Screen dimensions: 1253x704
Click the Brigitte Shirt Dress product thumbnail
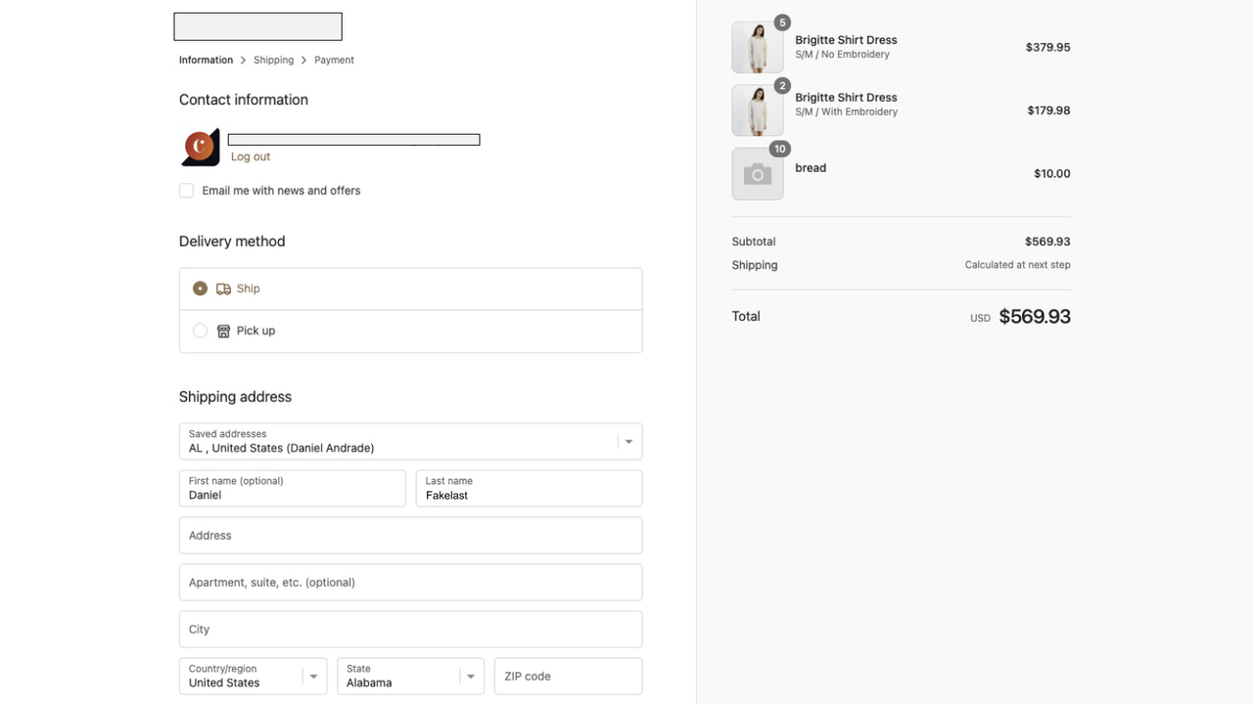pyautogui.click(x=757, y=46)
